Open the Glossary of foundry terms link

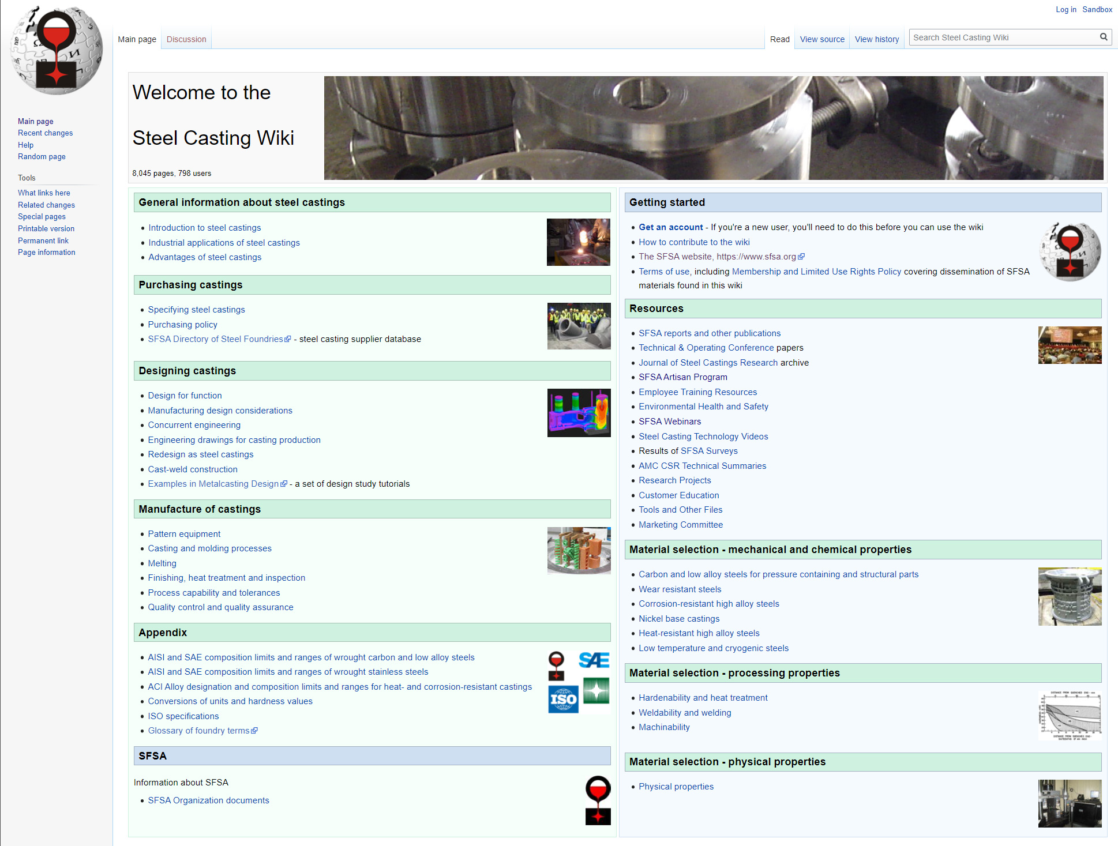[198, 731]
